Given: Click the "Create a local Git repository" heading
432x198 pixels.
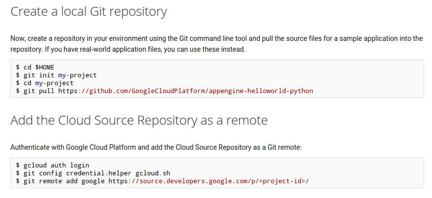Looking at the screenshot, I should [89, 12].
